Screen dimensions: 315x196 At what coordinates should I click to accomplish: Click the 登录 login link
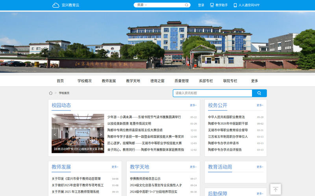tap(201, 5)
